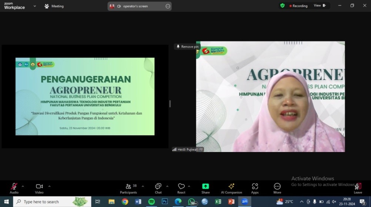Open AI Companion
371x207 pixels.
[x=231, y=189]
